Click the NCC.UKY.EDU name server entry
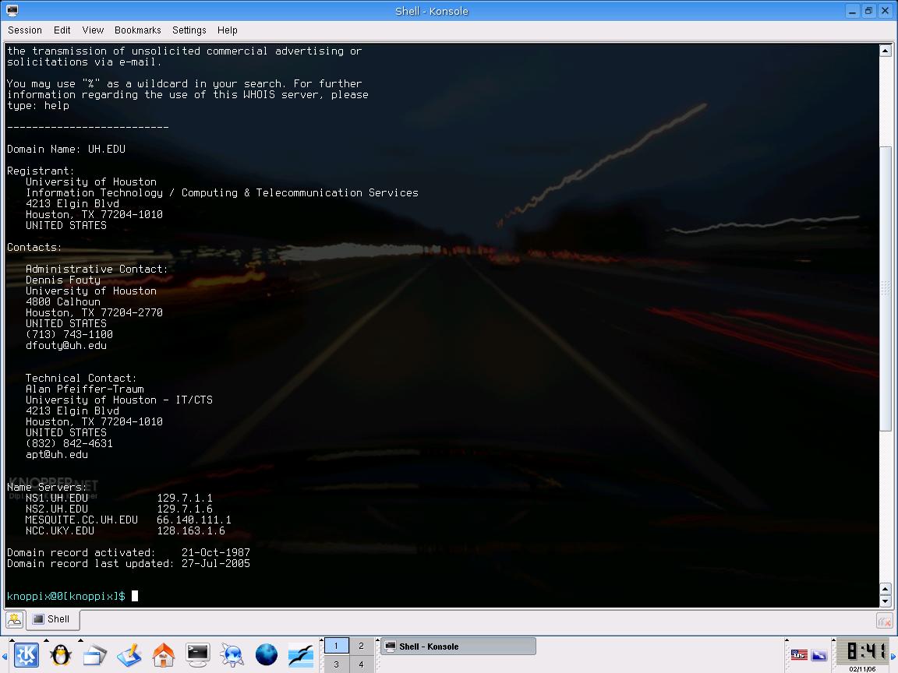This screenshot has width=898, height=673. click(59, 530)
